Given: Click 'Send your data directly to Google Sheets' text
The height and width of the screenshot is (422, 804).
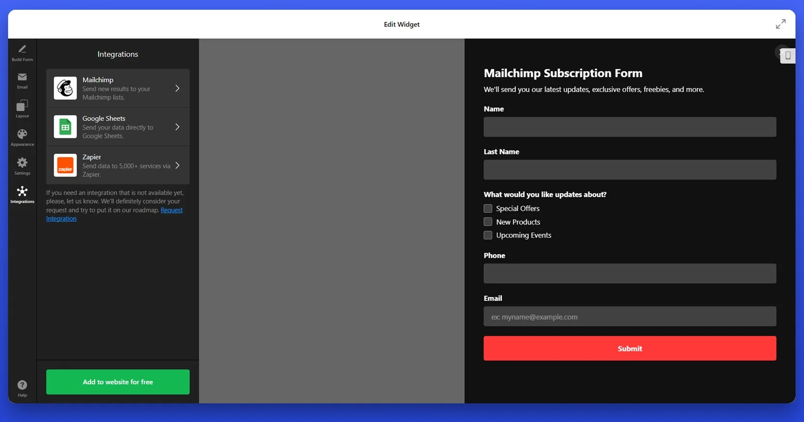Looking at the screenshot, I should pos(118,132).
